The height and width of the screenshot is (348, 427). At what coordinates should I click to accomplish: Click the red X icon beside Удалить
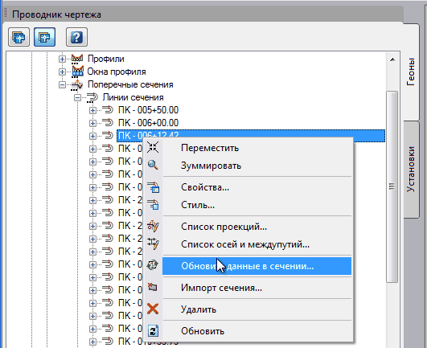pyautogui.click(x=153, y=309)
